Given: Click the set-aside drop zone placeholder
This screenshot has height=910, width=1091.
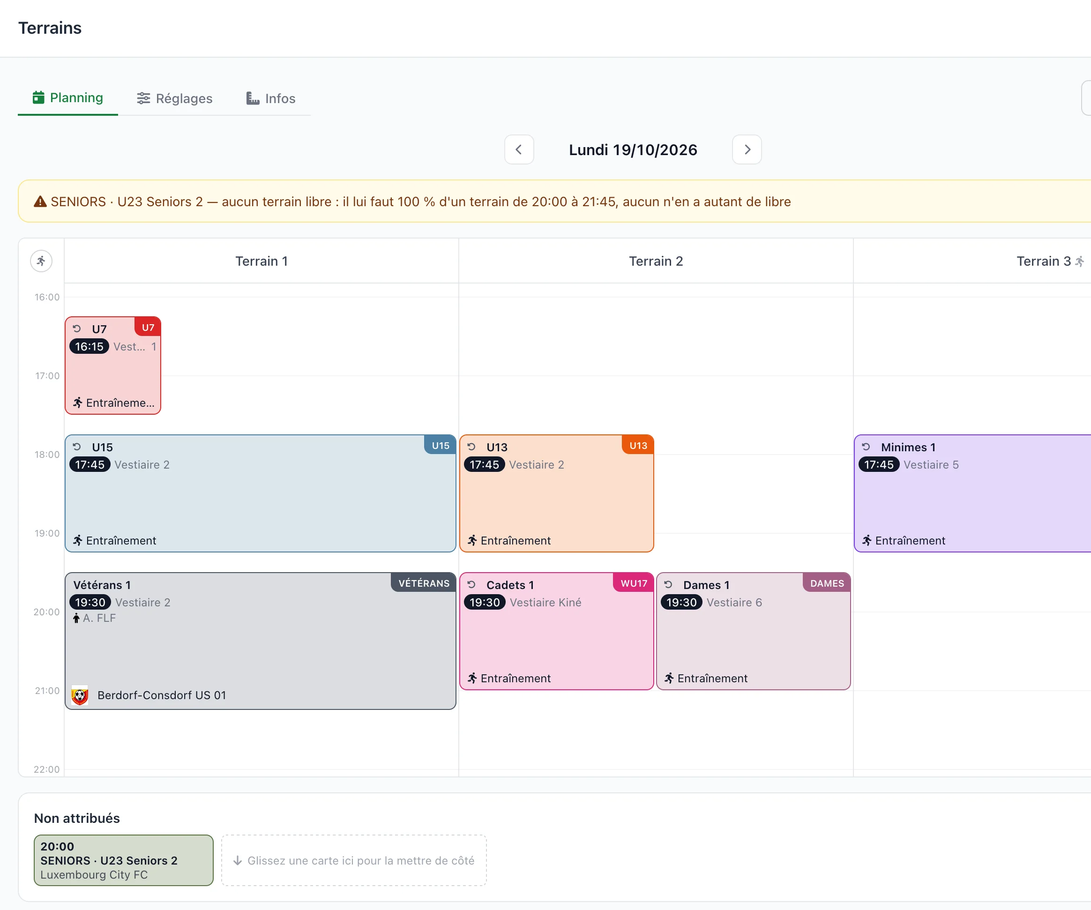Looking at the screenshot, I should [x=354, y=860].
